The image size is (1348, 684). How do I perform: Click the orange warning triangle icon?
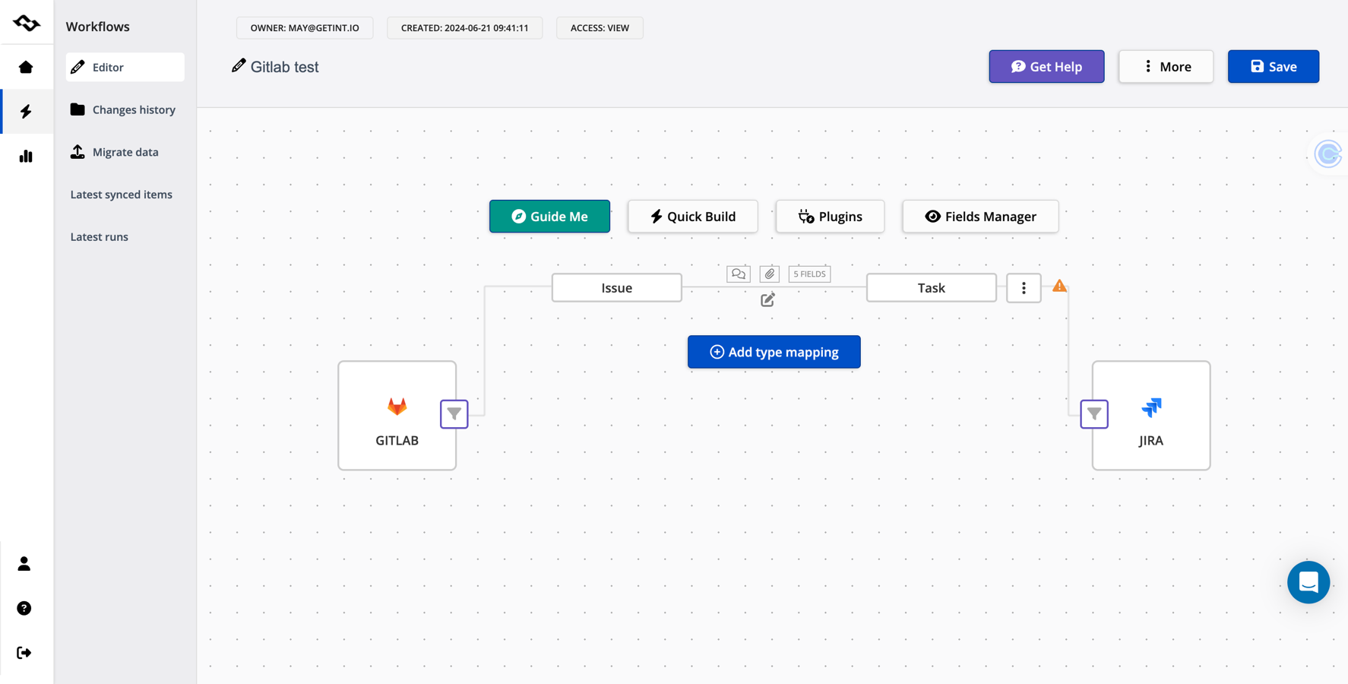click(x=1059, y=286)
